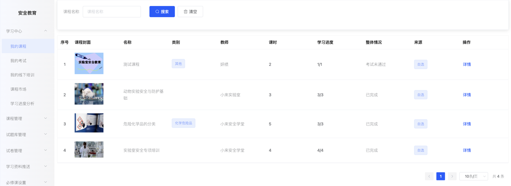Image resolution: width=511 pixels, height=186 pixels.
Task: Click the white mouse course cover image
Action: click(x=89, y=94)
